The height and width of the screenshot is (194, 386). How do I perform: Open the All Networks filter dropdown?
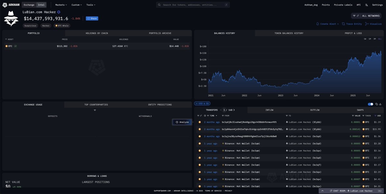367,15
